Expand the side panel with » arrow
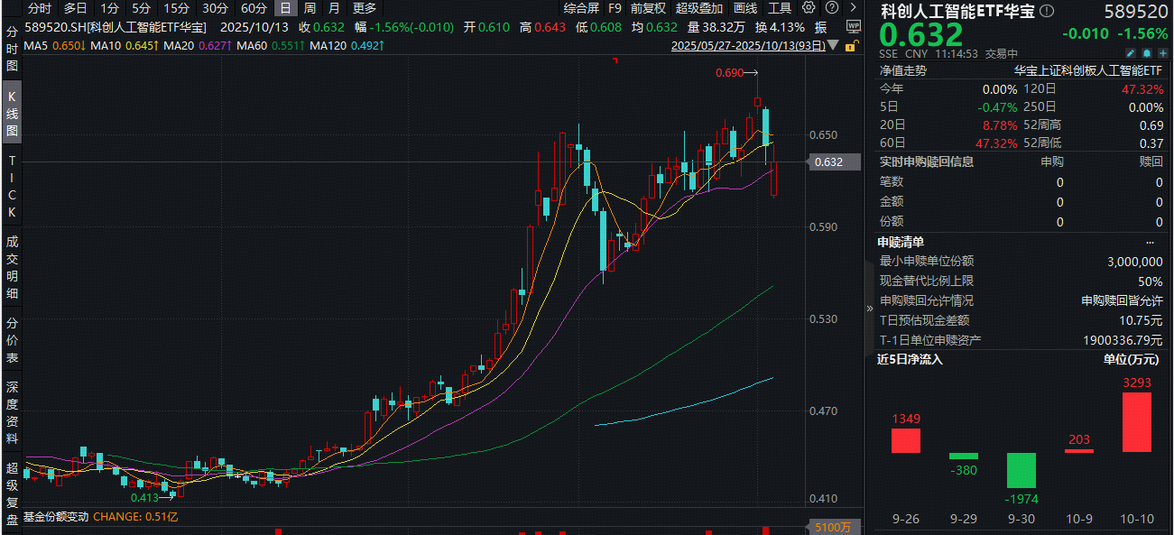 [x=870, y=307]
